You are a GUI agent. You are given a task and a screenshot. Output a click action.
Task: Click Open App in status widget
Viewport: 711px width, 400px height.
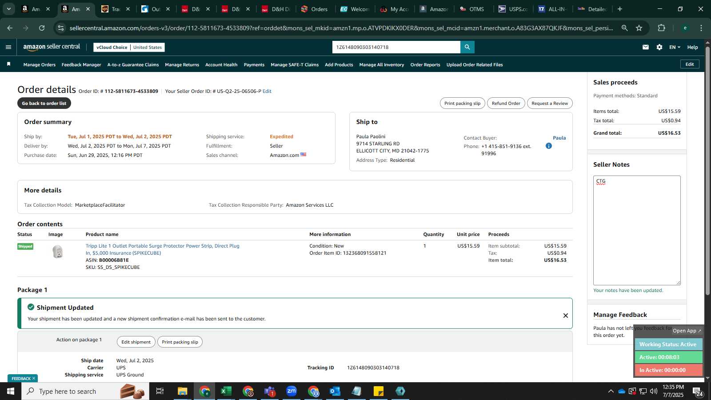(x=687, y=331)
